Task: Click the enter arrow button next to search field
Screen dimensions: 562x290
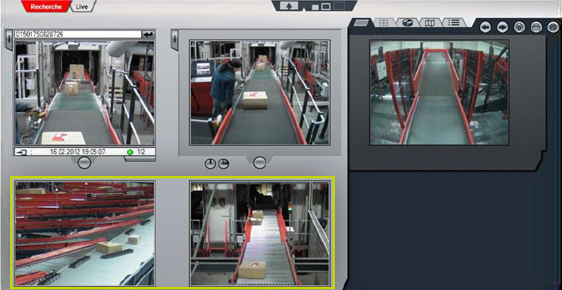Action: point(148,34)
